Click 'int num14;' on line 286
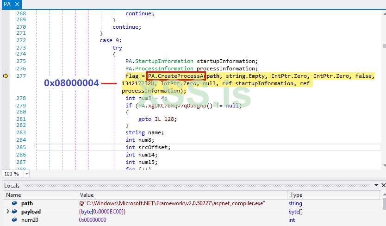The image size is (386, 226). point(141,155)
